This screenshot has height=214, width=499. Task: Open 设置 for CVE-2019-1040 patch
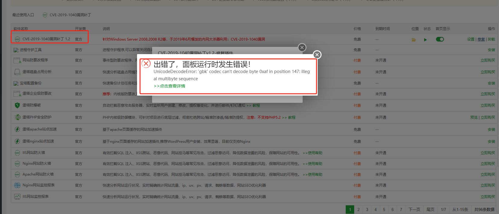tap(471, 39)
